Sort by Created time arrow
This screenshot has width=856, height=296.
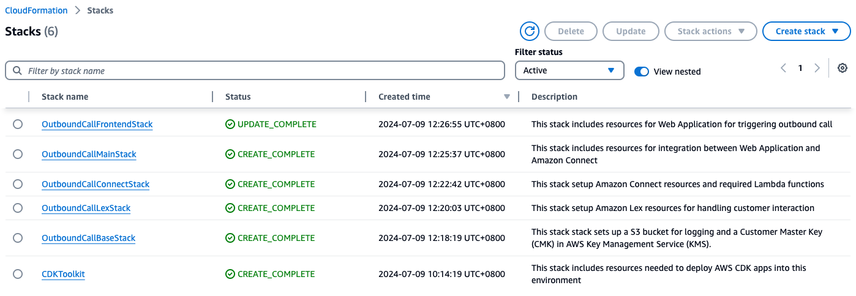506,97
